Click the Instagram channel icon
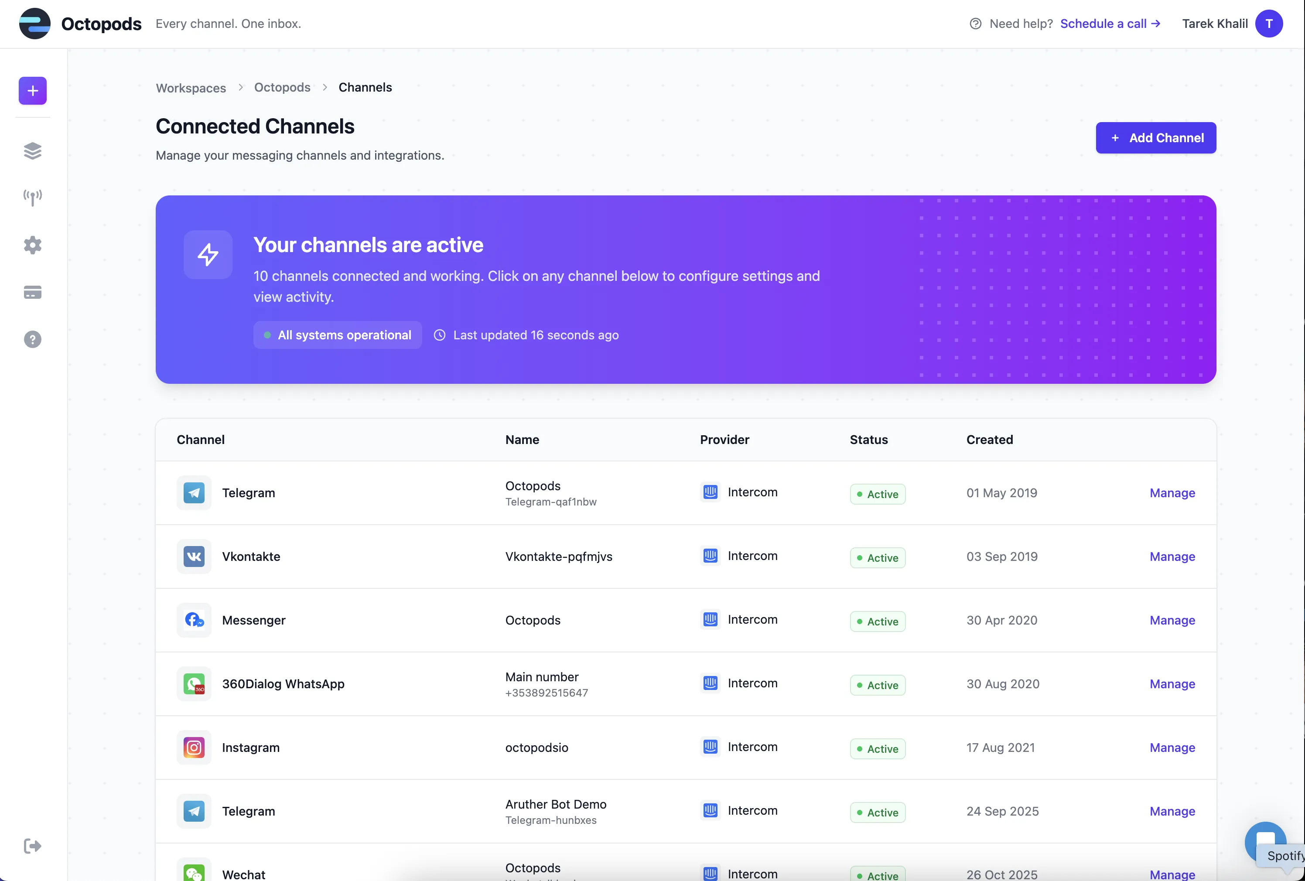1305x881 pixels. tap(194, 748)
